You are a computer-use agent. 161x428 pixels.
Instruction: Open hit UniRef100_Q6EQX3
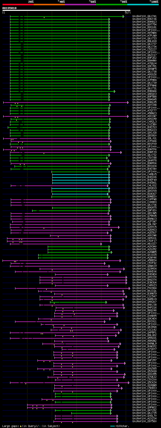(x=144, y=94)
